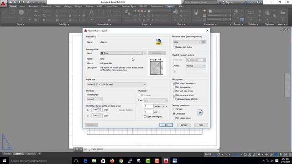Open Layer Properties from the Layers panel
The height and width of the screenshot is (164, 292).
pos(128,13)
